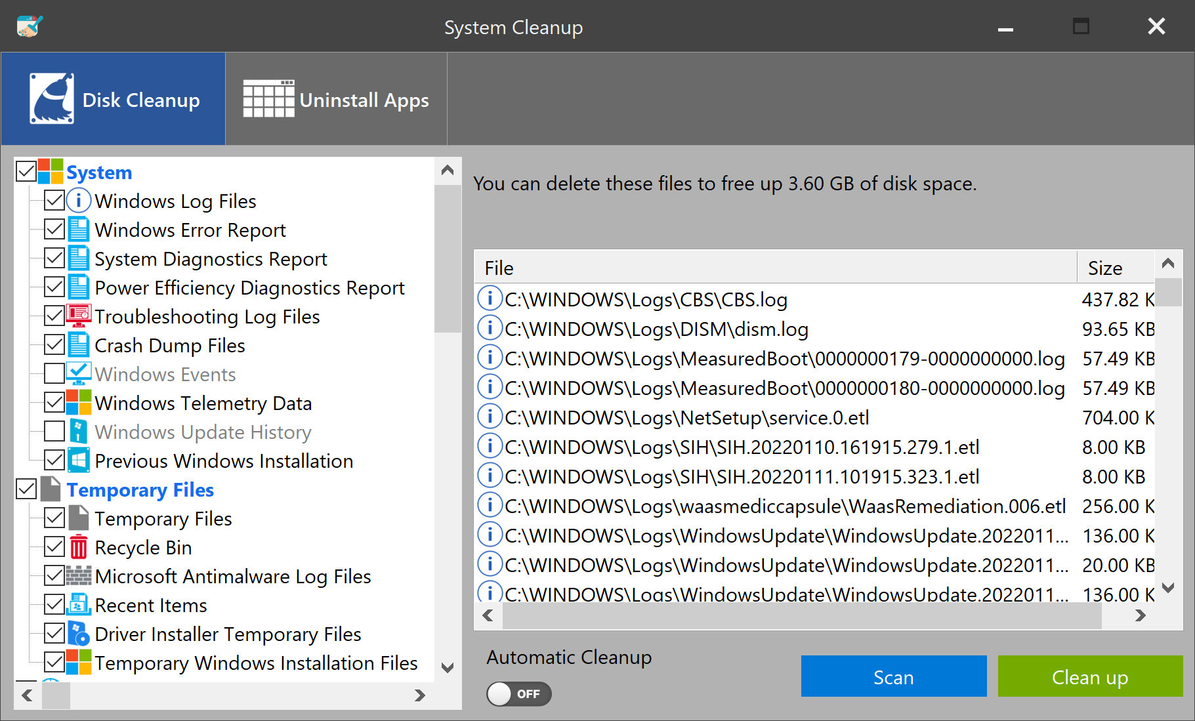
Task: Click the info icon beside WaasRemediation.006.etl
Action: pos(490,505)
